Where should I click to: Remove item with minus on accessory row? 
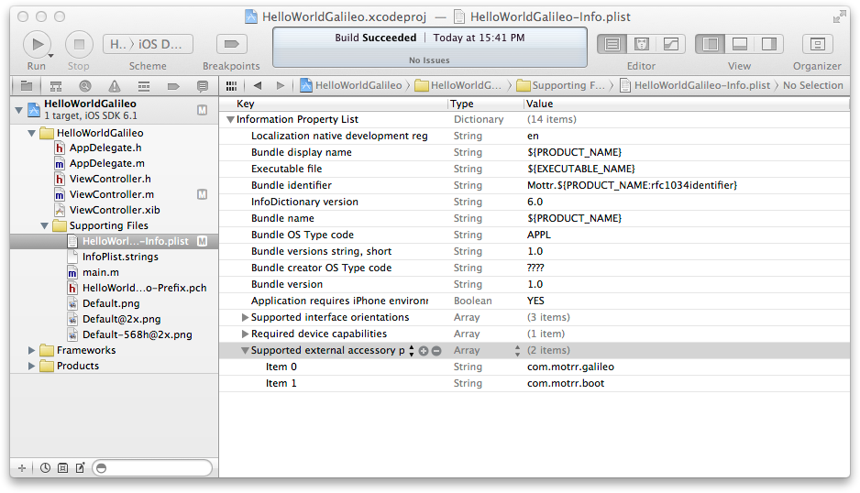436,351
